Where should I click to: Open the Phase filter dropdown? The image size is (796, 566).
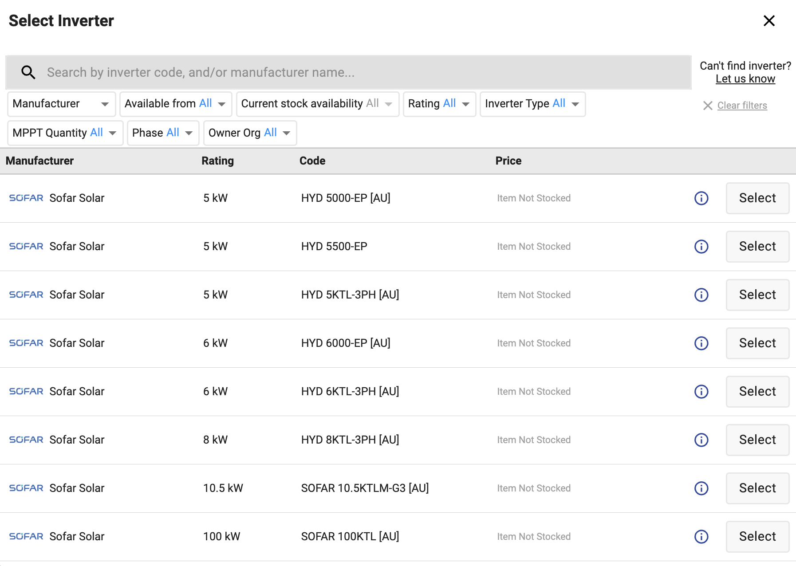click(x=163, y=133)
